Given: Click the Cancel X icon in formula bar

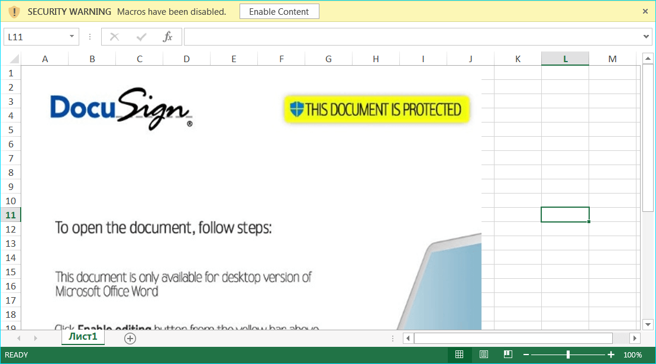Looking at the screenshot, I should pos(115,37).
